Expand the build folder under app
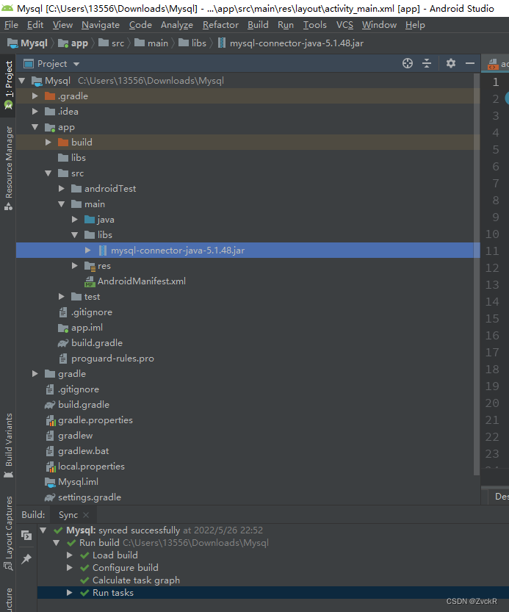The image size is (509, 612). [48, 143]
